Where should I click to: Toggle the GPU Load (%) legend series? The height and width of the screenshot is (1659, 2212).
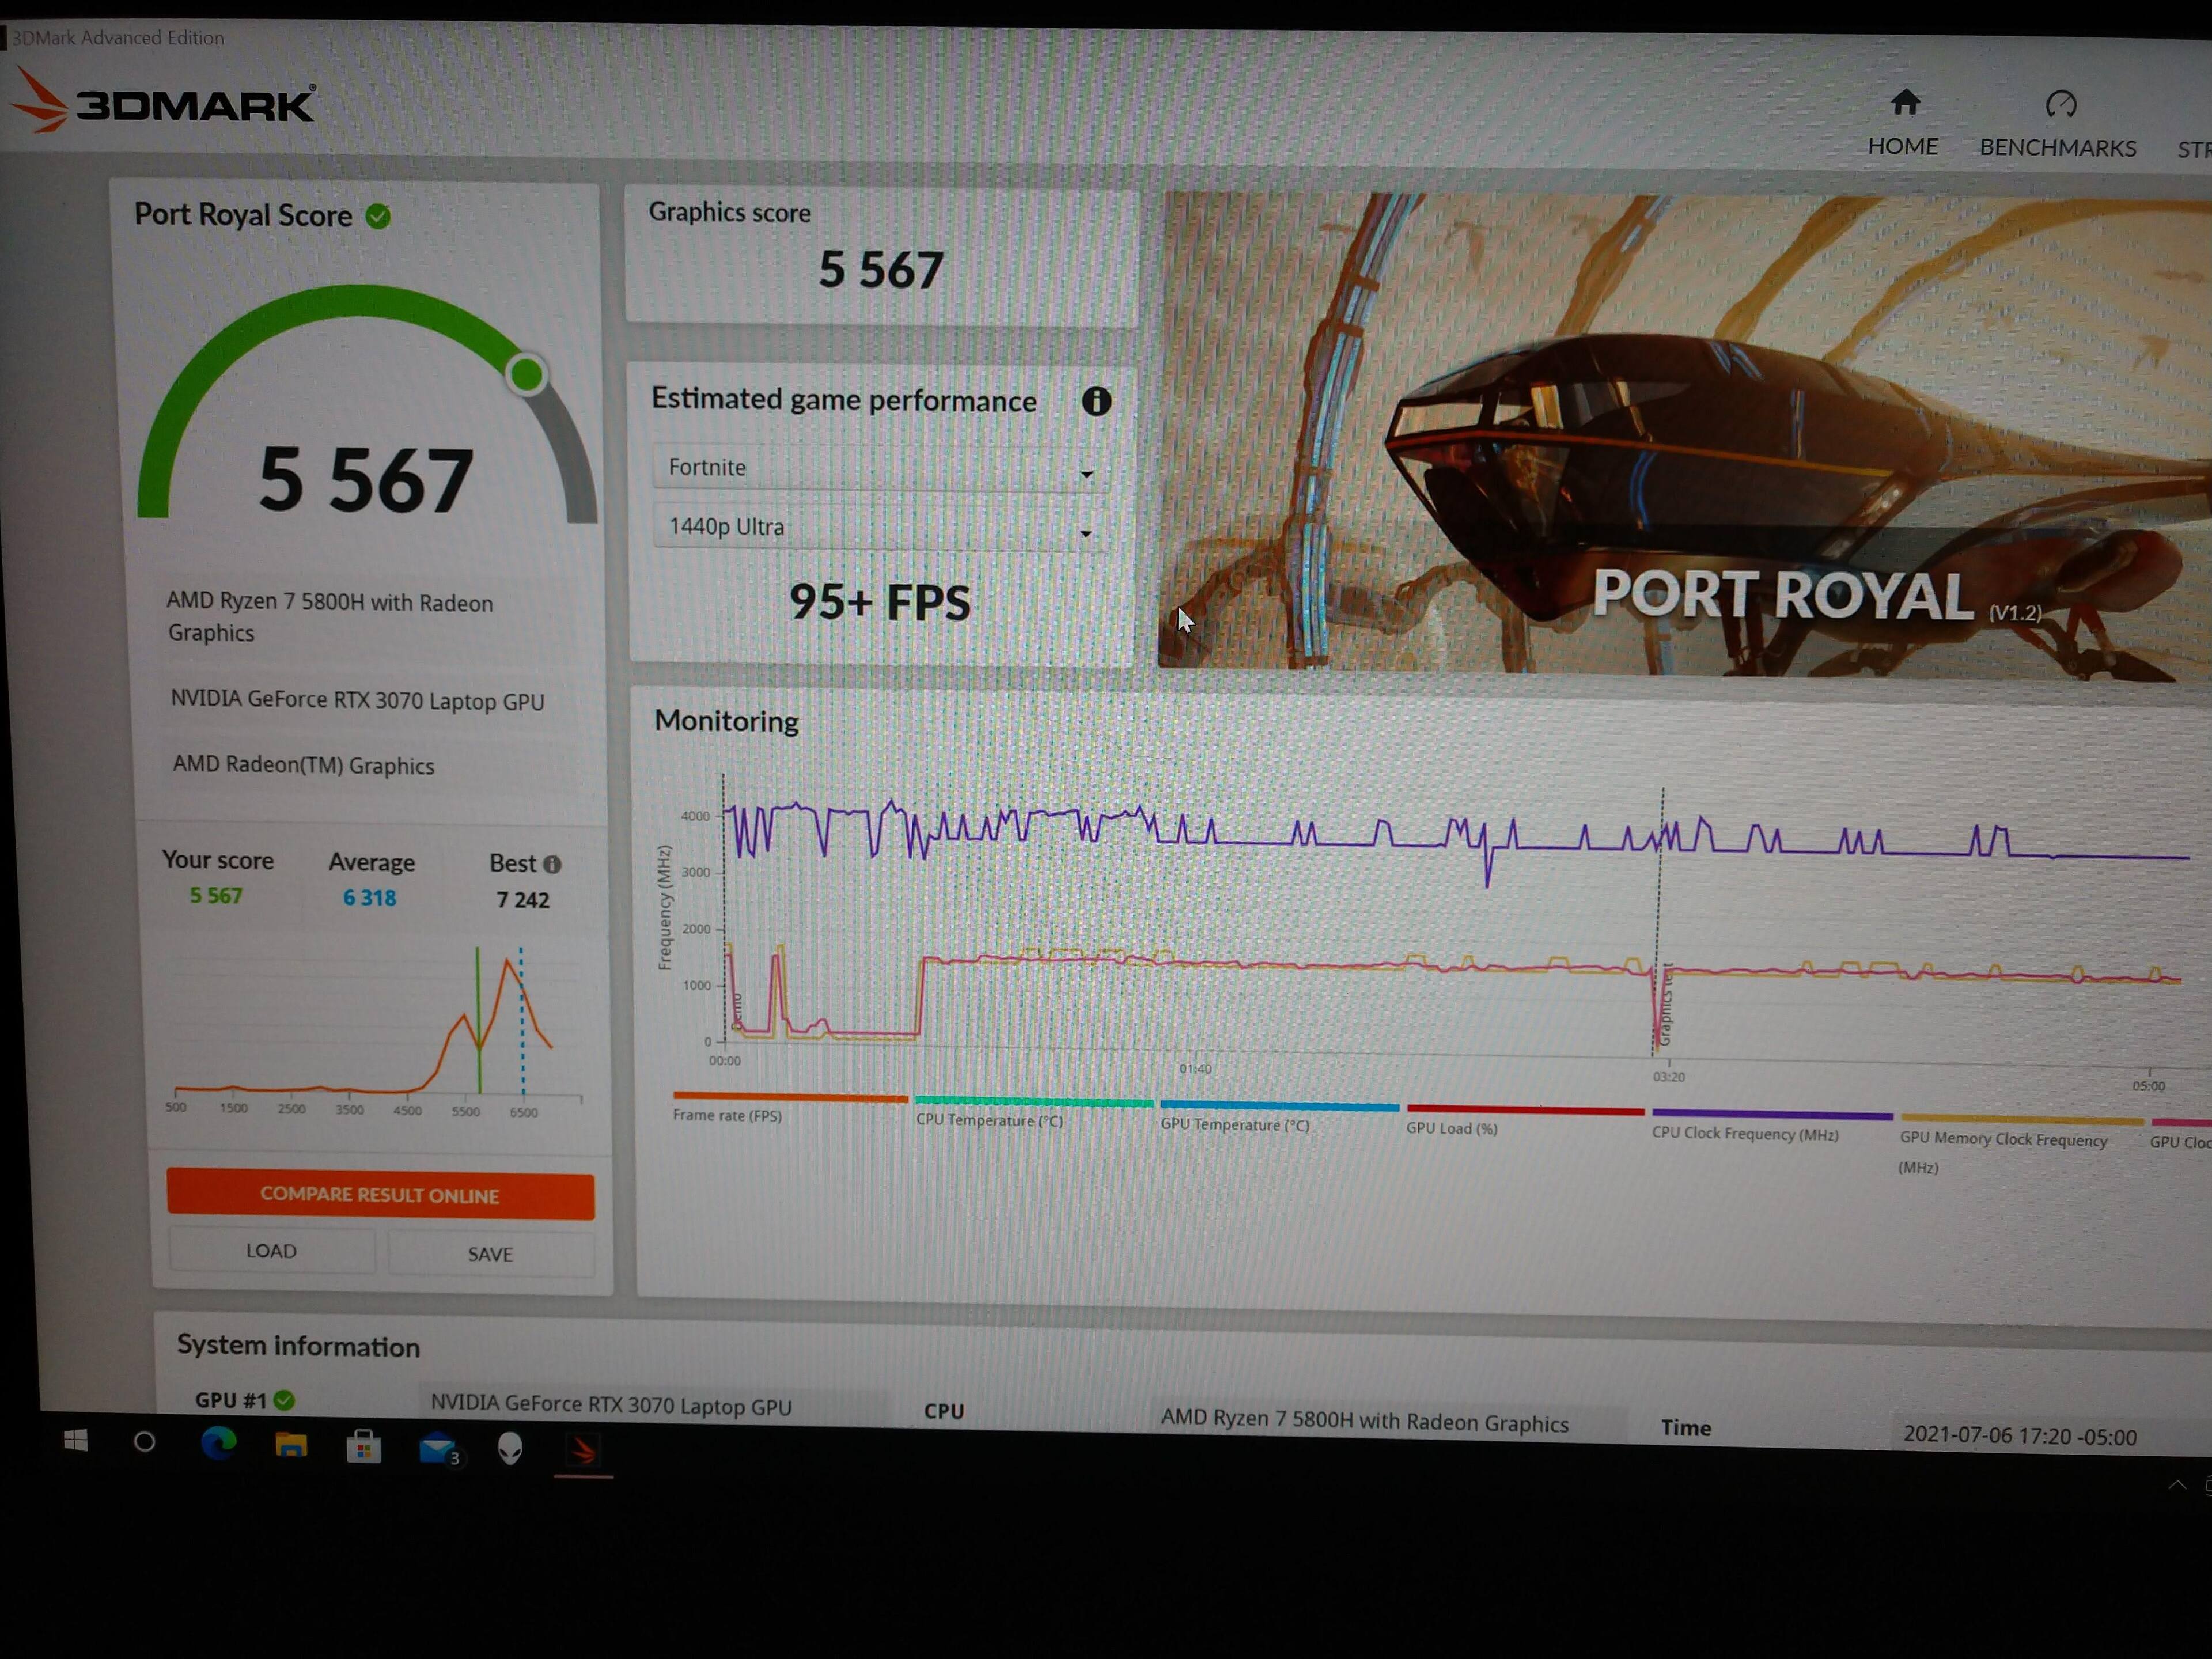[1451, 1128]
